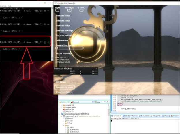Select the No VSync mode checkbox
Screen dimensions: 180x134
(x=69, y=10)
